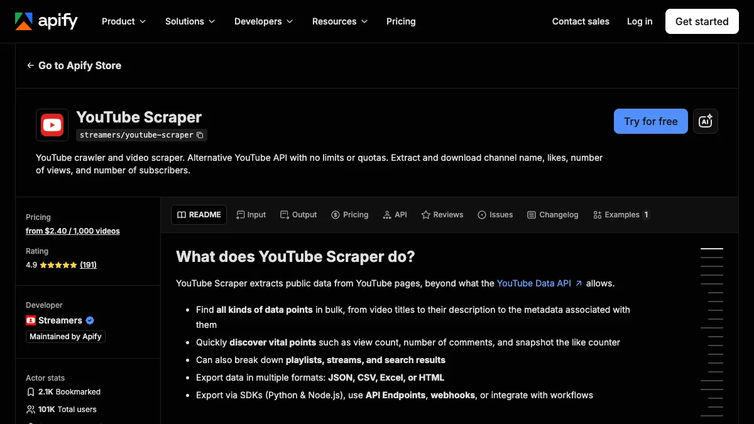Viewport: 754px width, 424px height.
Task: Open the Pricing page in top navigation
Action: pos(401,21)
